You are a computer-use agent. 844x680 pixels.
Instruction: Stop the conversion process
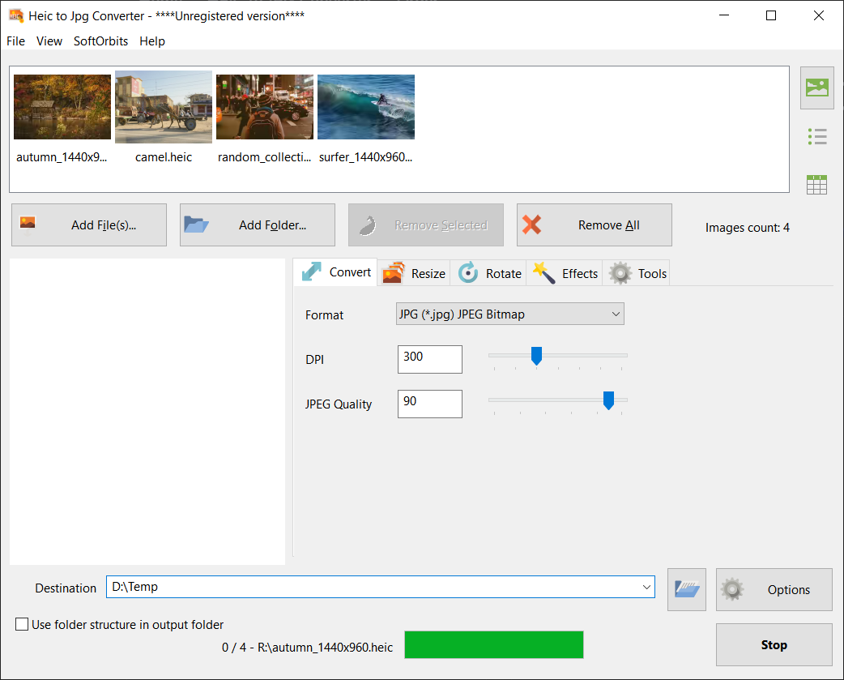pos(774,645)
